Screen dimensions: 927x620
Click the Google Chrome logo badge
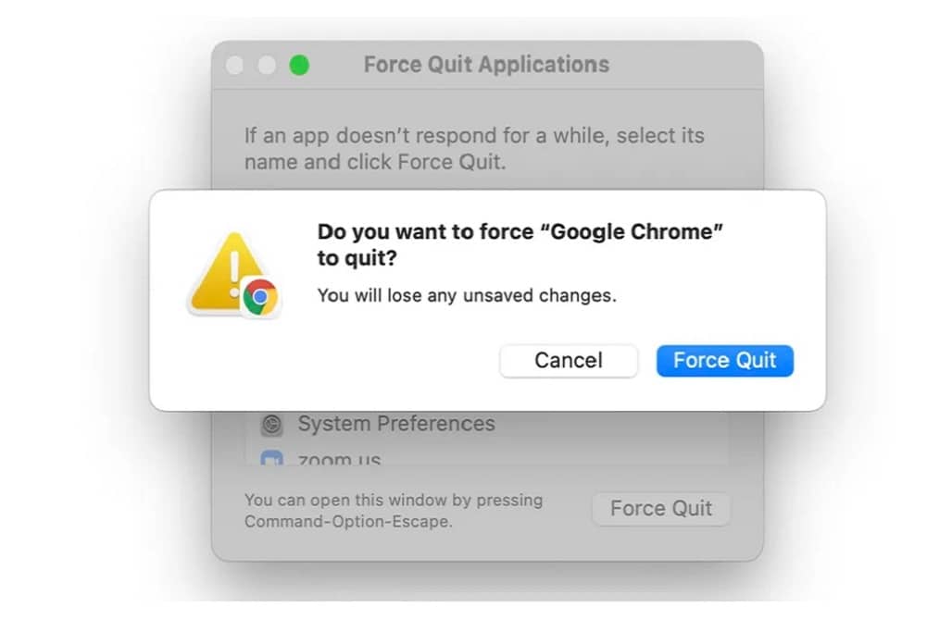[x=261, y=297]
